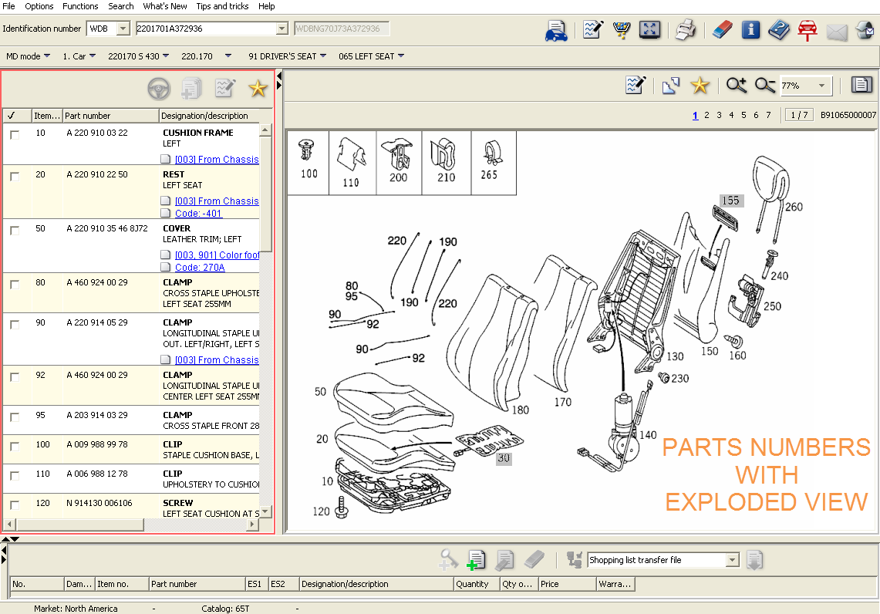The height and width of the screenshot is (614, 880).
Task: Select page 4 of the exploded view
Action: point(730,114)
